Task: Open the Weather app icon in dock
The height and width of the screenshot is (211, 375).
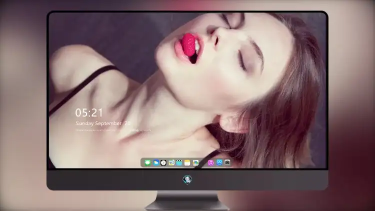Action: (155, 162)
